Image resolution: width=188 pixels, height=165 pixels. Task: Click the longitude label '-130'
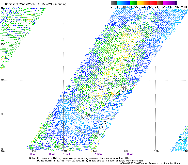pyautogui.click(x=125, y=151)
